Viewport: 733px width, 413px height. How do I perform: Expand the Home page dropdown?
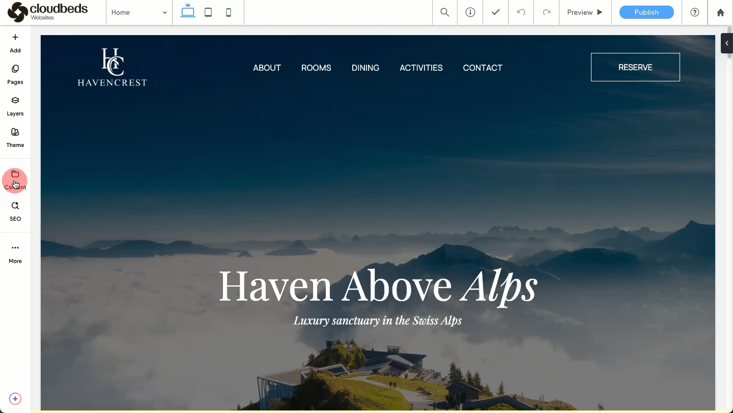click(x=139, y=12)
